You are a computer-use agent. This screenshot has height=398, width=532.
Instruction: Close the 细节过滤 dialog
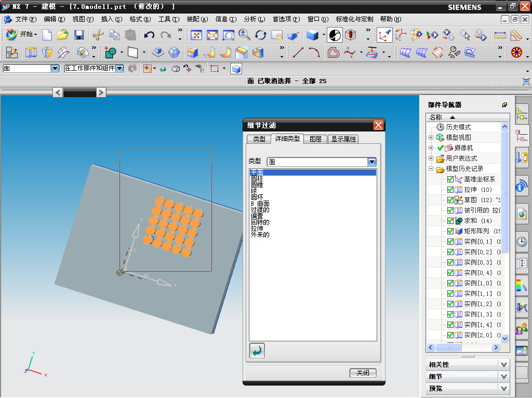pyautogui.click(x=378, y=125)
